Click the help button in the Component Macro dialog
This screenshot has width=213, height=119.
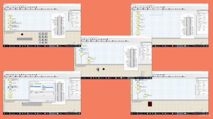31,100
